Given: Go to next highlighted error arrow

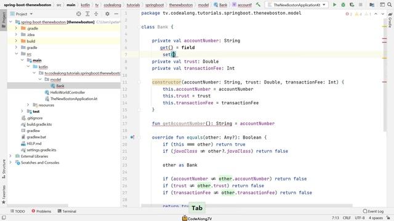Looking at the screenshot, I should (383, 14).
